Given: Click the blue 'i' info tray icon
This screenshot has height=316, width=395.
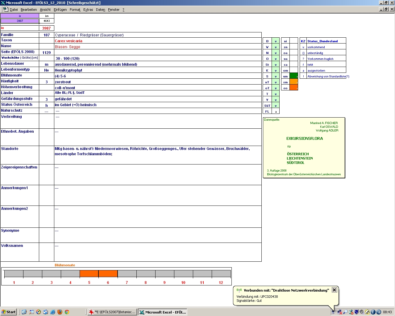Looking at the screenshot, I should click(x=373, y=312).
